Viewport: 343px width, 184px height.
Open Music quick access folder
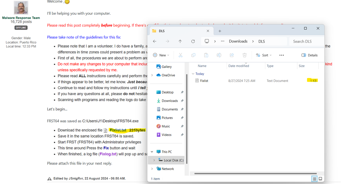pyautogui.click(x=163, y=126)
